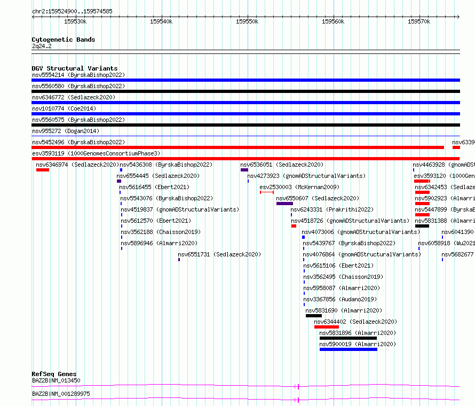Open nsv6041390 variant label
The width and height of the screenshot is (475, 406).
click(457, 232)
